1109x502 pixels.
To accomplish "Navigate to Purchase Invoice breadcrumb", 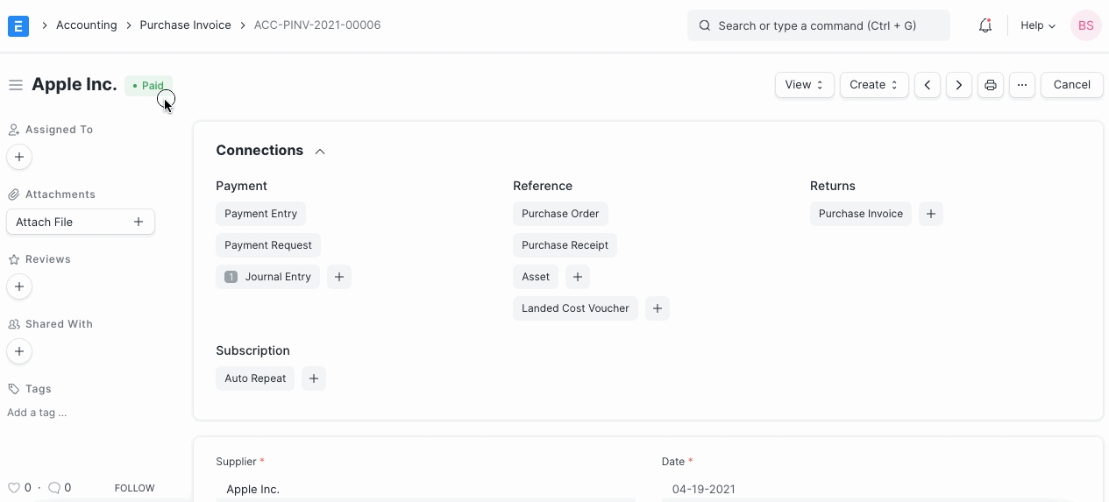I will (185, 25).
